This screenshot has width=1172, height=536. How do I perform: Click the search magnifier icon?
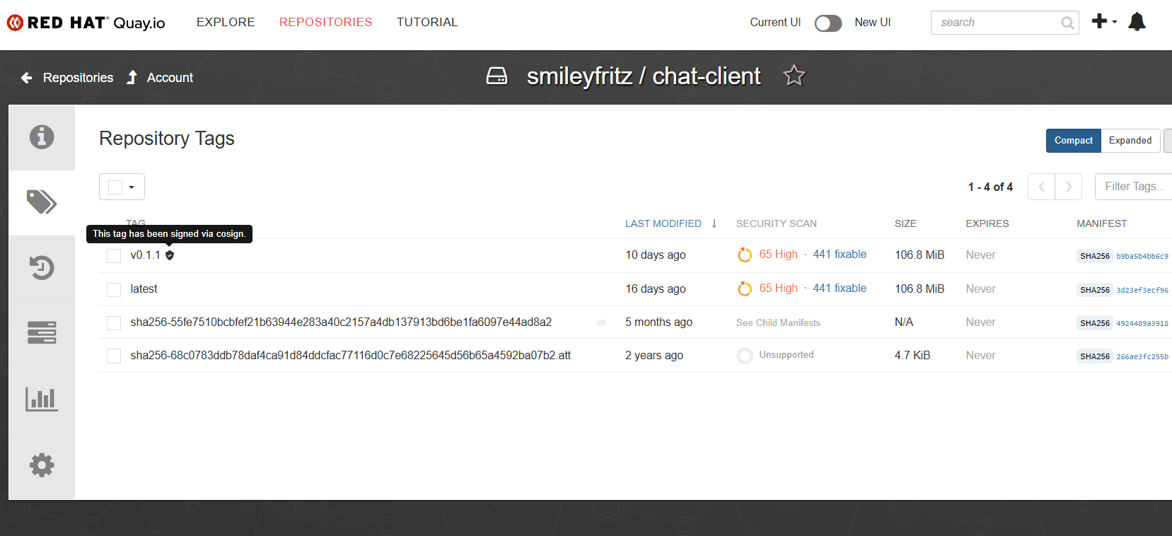click(1067, 23)
